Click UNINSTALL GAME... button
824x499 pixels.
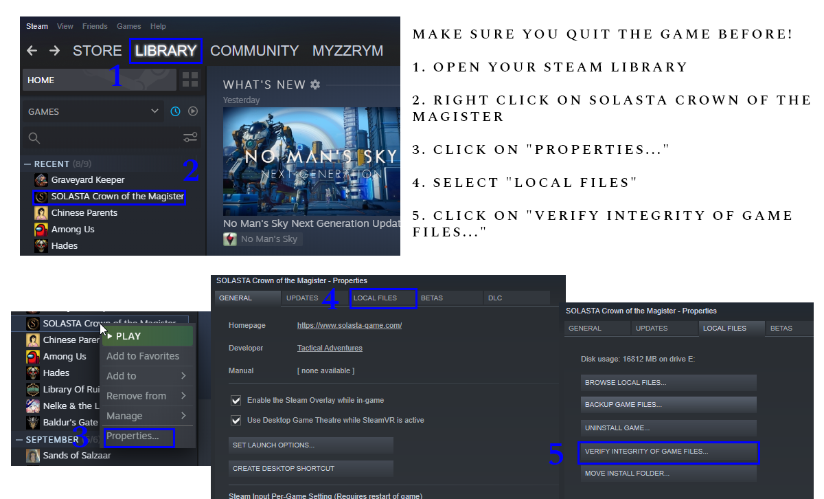tap(669, 428)
